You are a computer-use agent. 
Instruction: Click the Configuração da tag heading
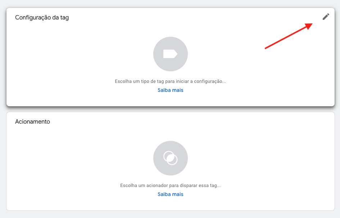pos(42,17)
